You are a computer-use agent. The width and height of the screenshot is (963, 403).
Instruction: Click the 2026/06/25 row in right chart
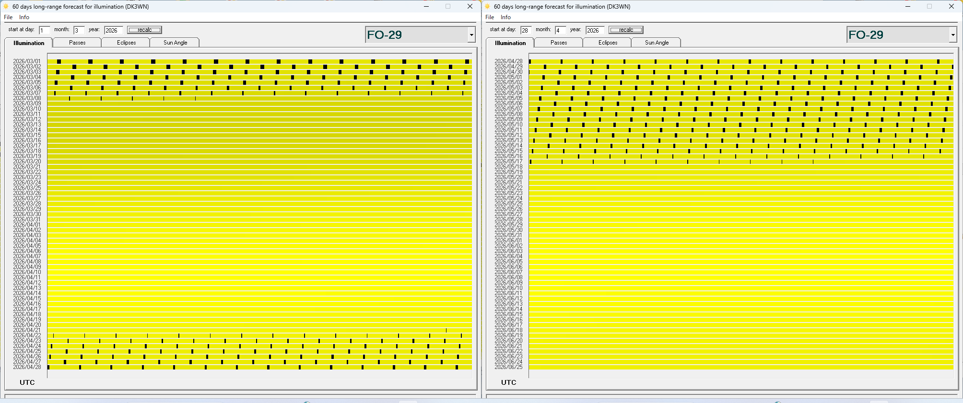pos(740,367)
